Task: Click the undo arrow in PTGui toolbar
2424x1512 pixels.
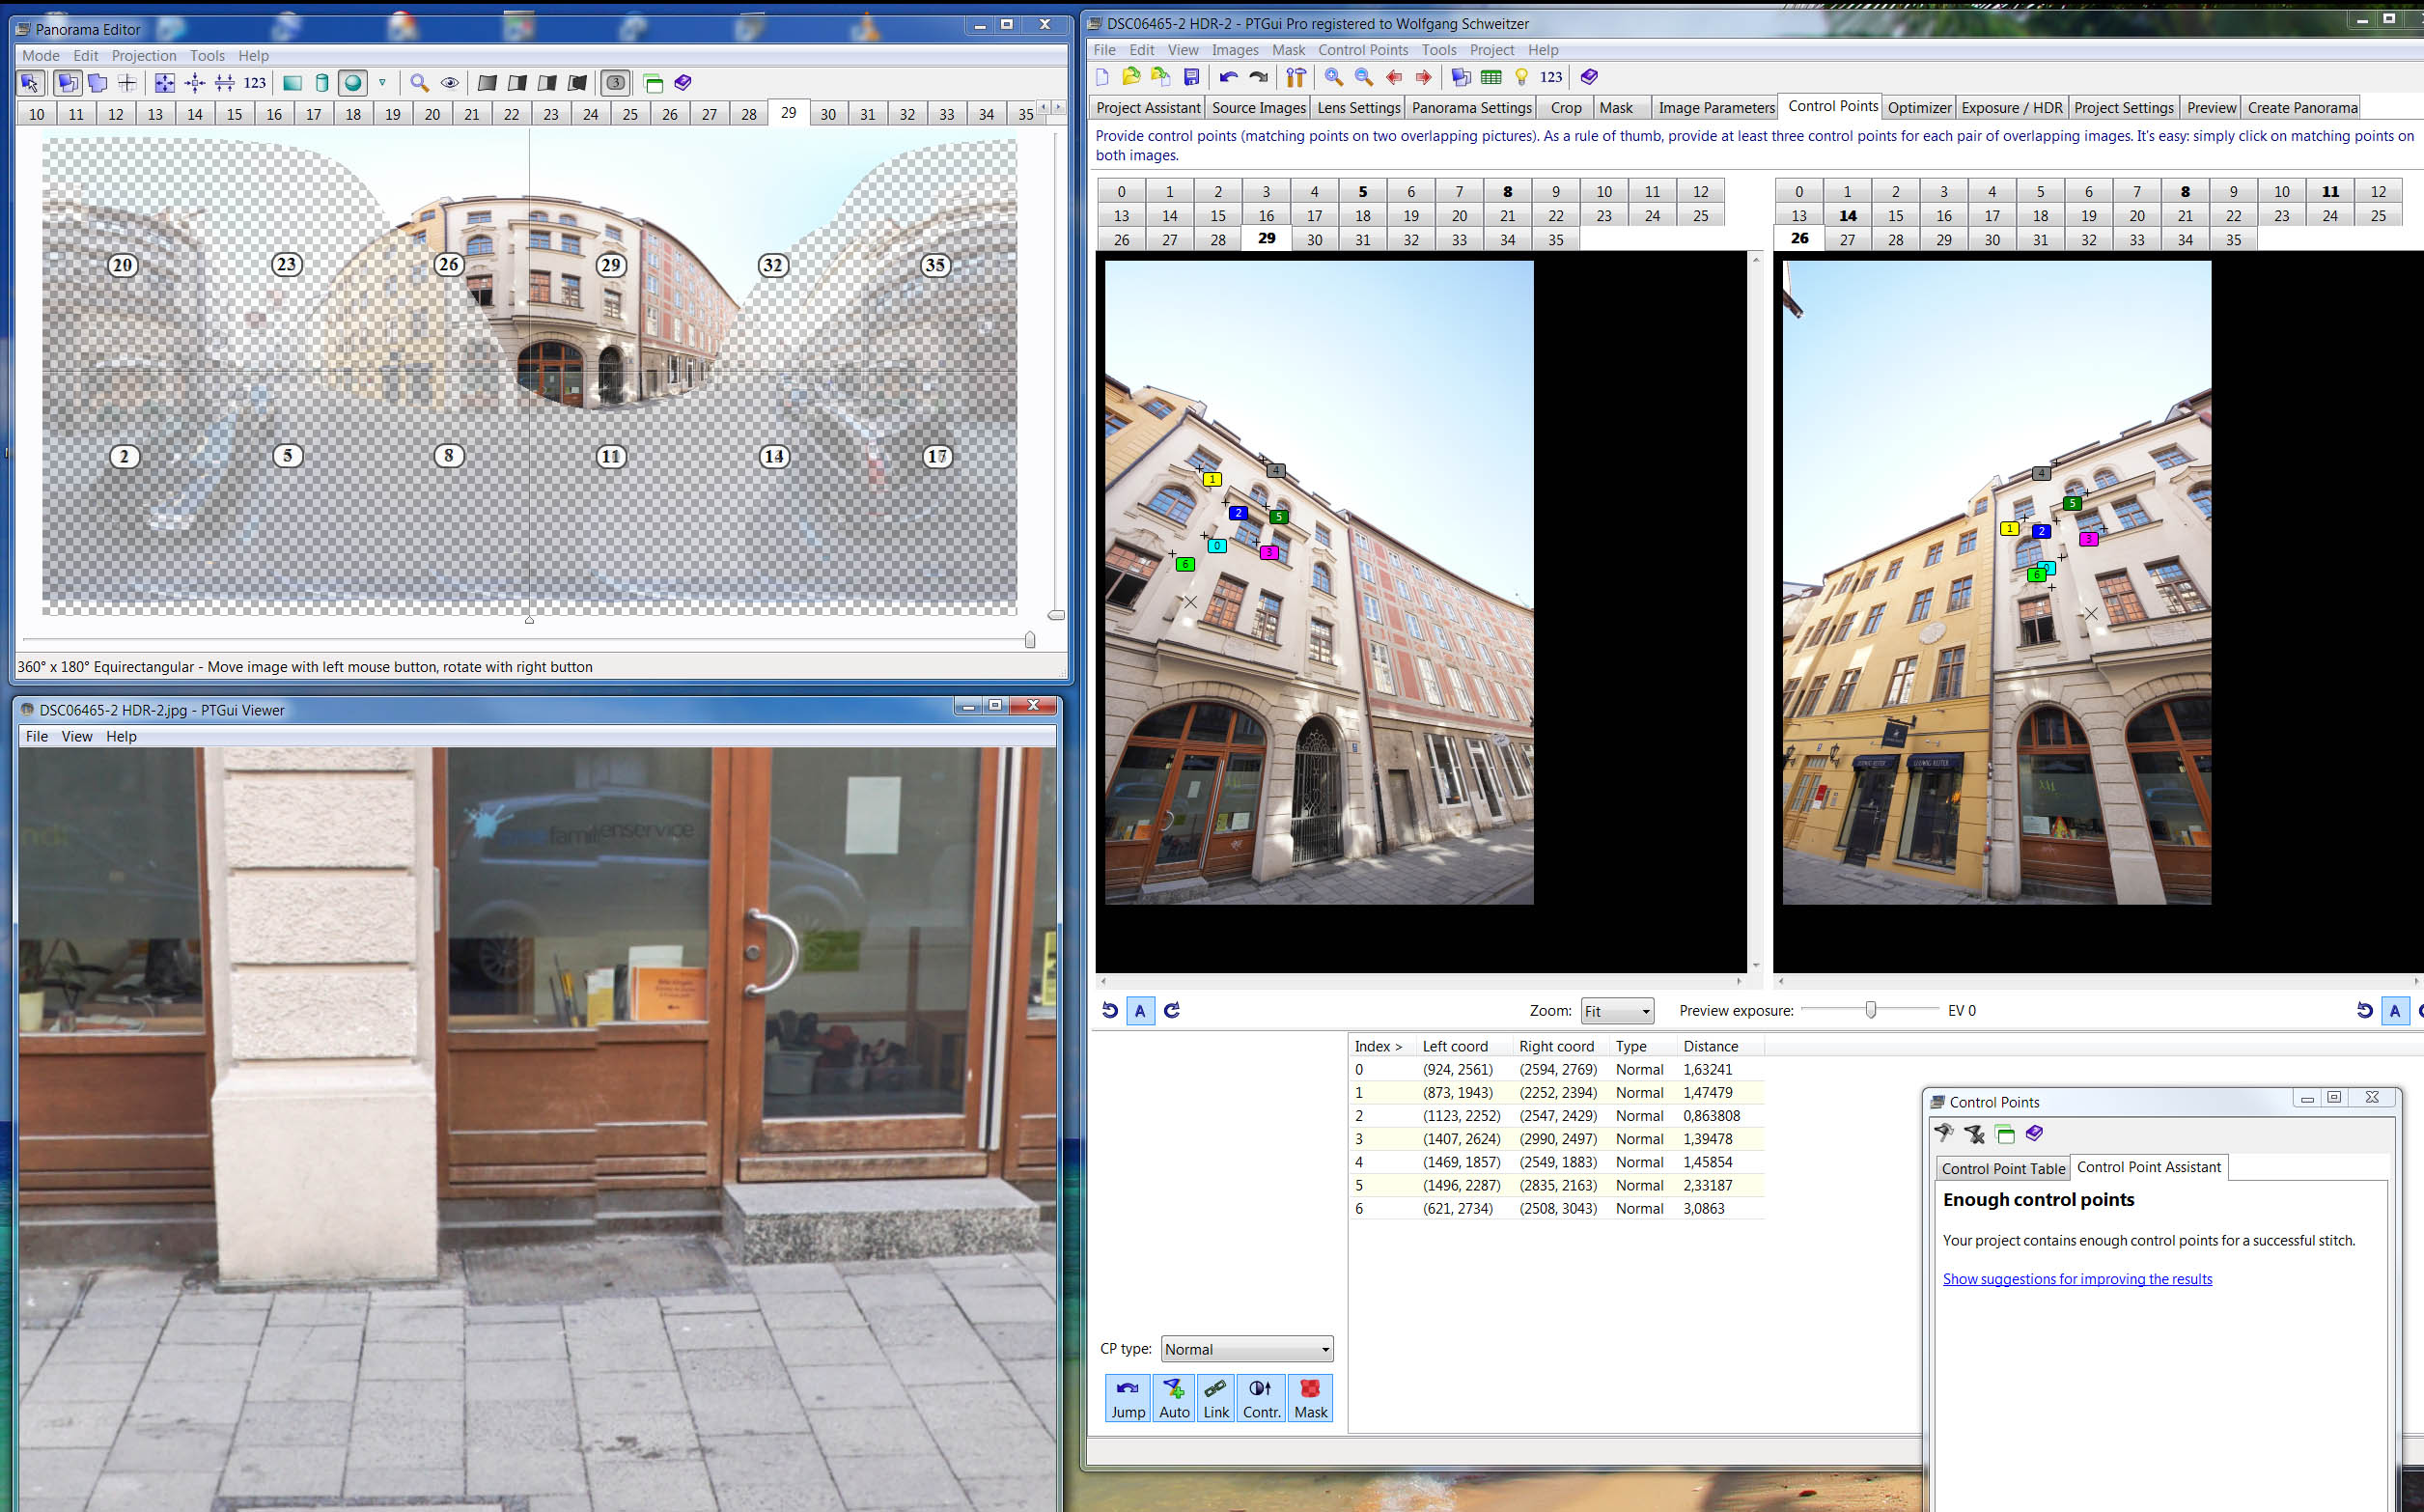Action: tap(1229, 77)
